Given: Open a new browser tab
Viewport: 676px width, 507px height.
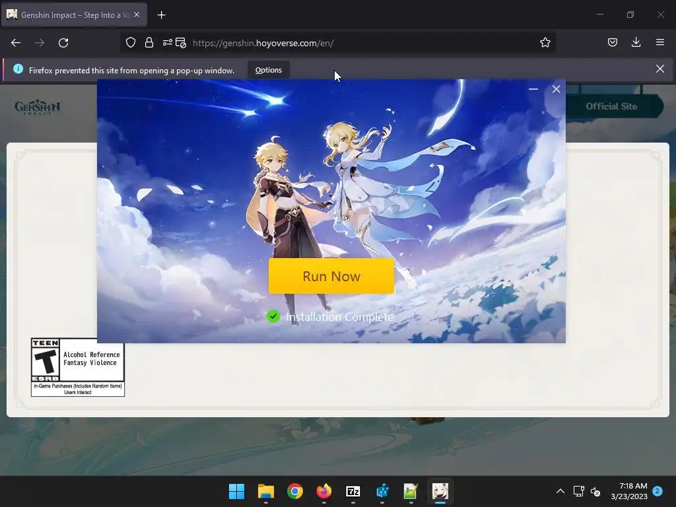Looking at the screenshot, I should 161,15.
